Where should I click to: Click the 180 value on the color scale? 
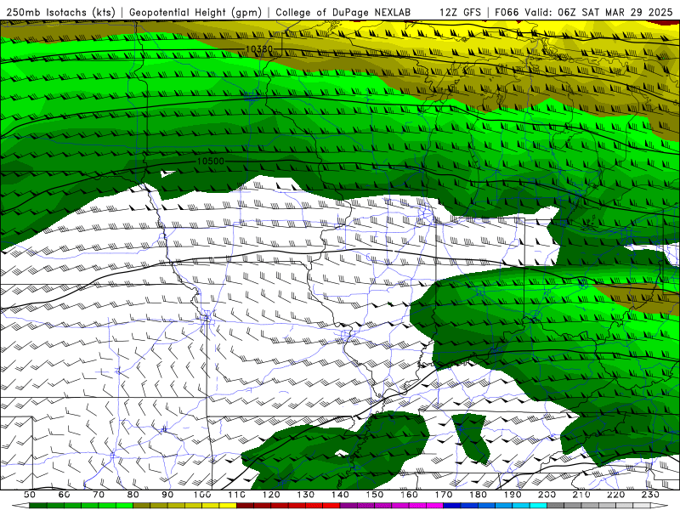[479, 495]
